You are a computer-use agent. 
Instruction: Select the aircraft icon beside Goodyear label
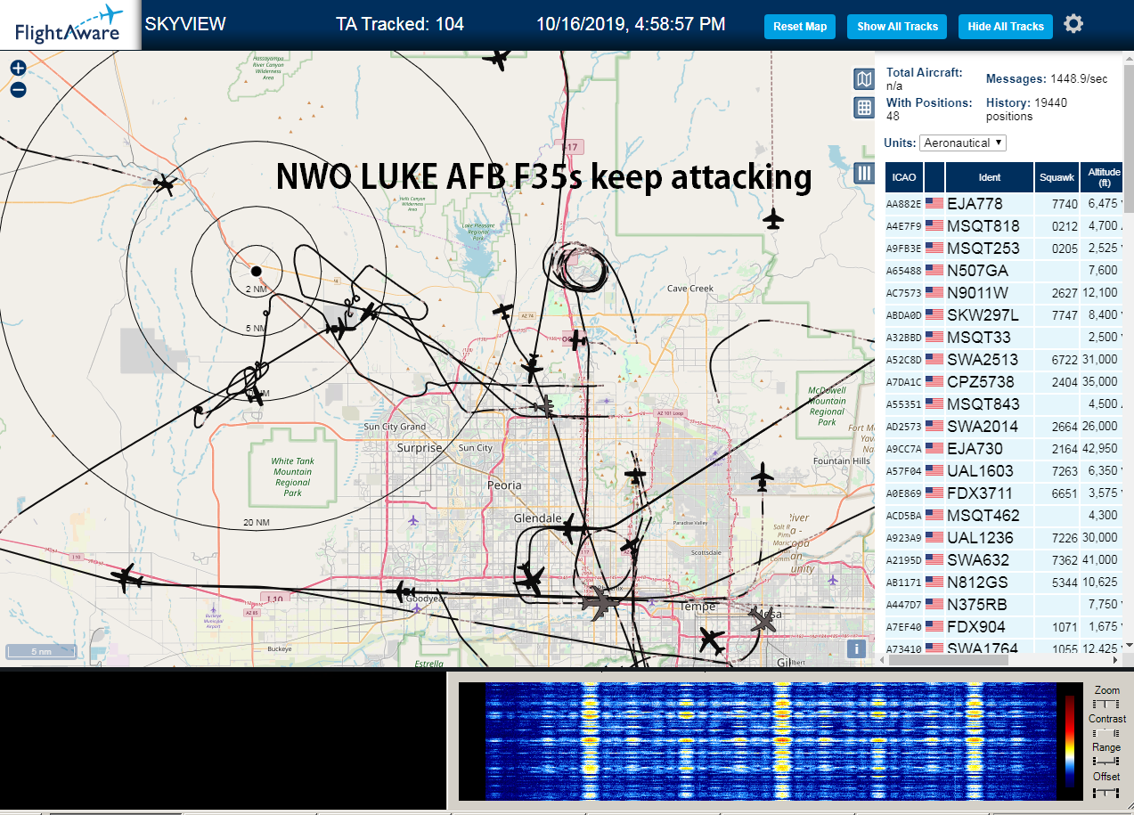pyautogui.click(x=404, y=591)
